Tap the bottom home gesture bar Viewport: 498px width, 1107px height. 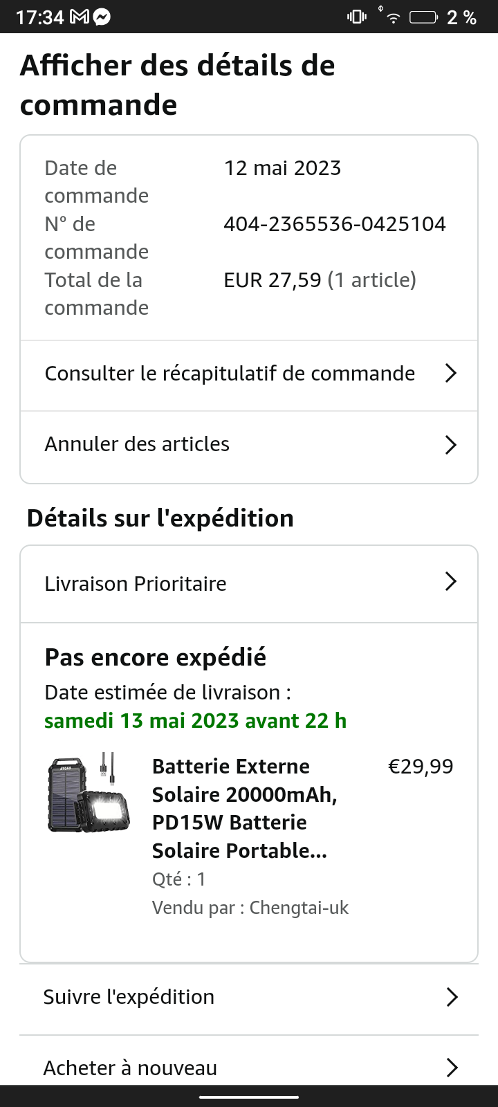pyautogui.click(x=249, y=1097)
